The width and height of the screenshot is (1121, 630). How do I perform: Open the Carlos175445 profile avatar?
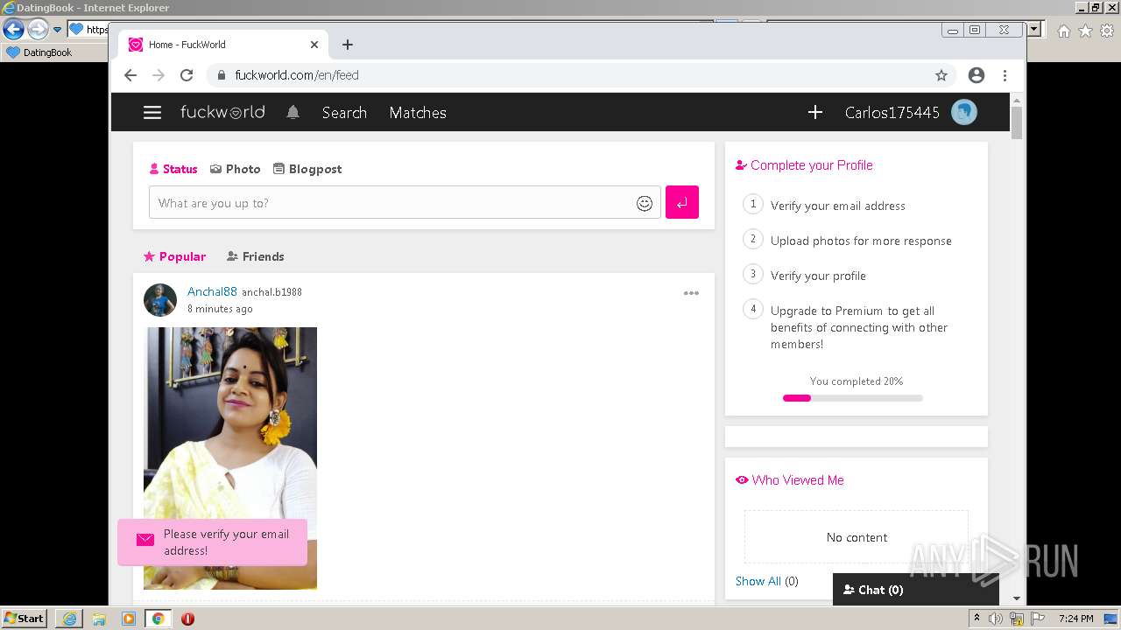click(964, 112)
